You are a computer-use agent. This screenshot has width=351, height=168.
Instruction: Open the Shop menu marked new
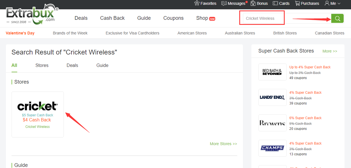pos(206,18)
